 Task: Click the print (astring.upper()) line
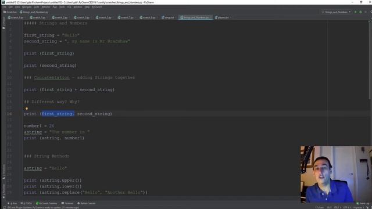53,181
